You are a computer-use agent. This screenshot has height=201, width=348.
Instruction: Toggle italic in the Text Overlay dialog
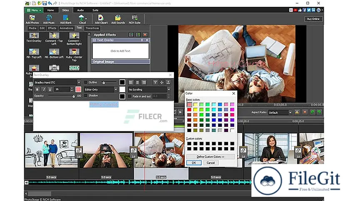point(44,89)
